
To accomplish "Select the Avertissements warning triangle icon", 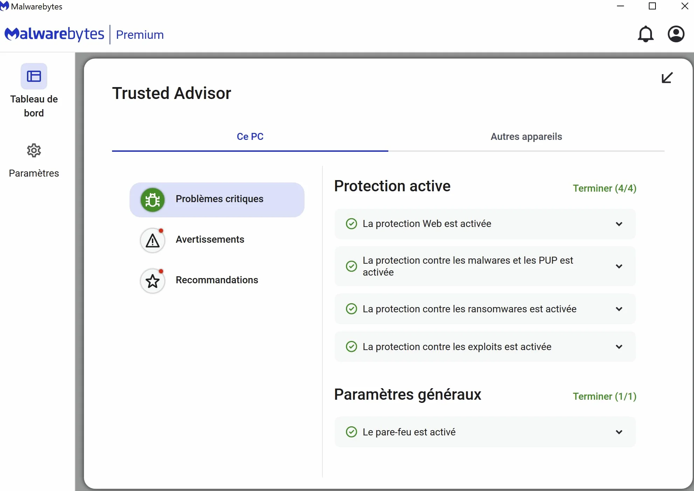I will tap(153, 241).
